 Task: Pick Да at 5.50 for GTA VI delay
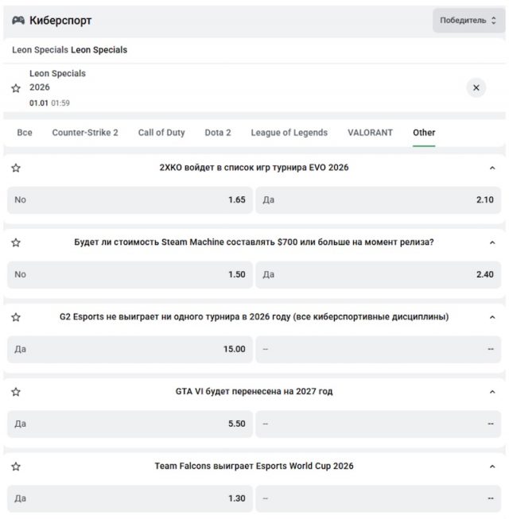[x=130, y=424]
